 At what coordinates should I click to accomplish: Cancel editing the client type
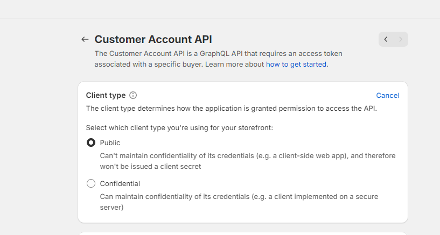coord(387,95)
